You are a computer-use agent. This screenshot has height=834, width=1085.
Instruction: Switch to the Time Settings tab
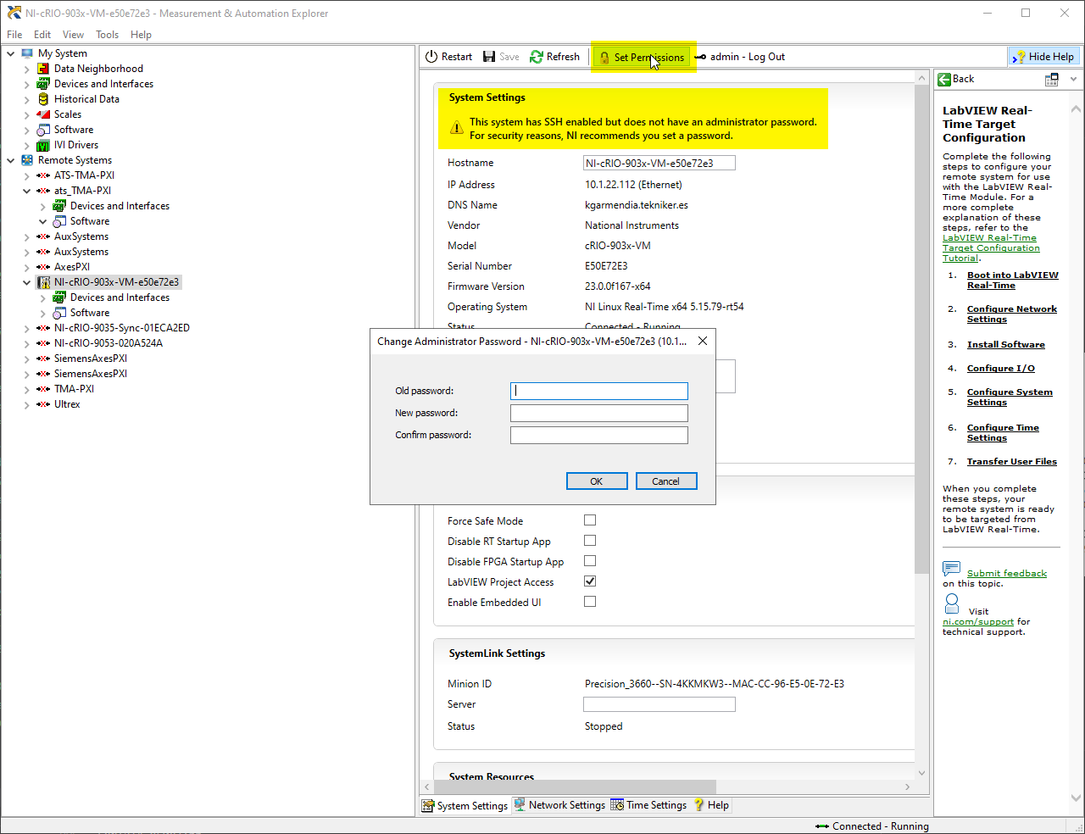(649, 805)
